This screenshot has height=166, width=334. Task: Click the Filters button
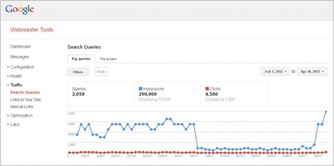(78, 72)
